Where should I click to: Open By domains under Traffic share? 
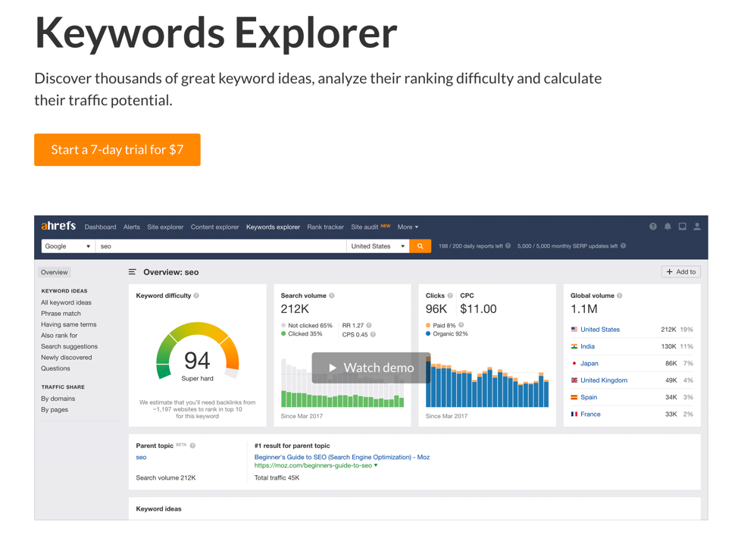(58, 399)
